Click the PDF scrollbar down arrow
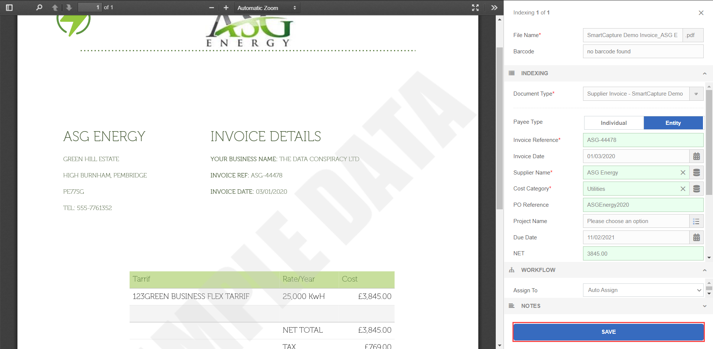This screenshot has height=349, width=713. [x=499, y=345]
